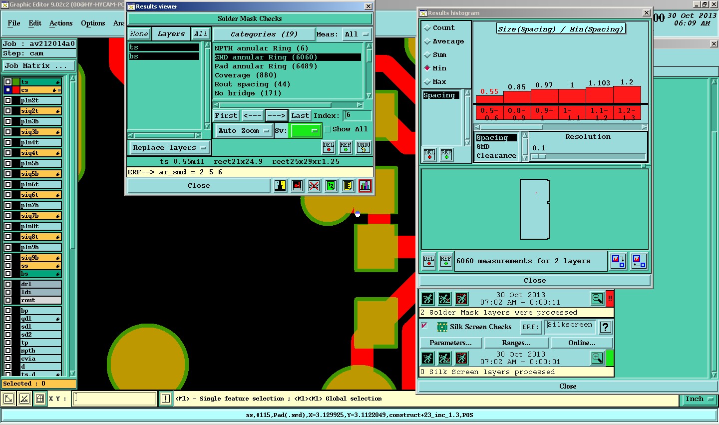This screenshot has width=719, height=425.
Task: Open the yellow report page icon
Action: pyautogui.click(x=348, y=186)
